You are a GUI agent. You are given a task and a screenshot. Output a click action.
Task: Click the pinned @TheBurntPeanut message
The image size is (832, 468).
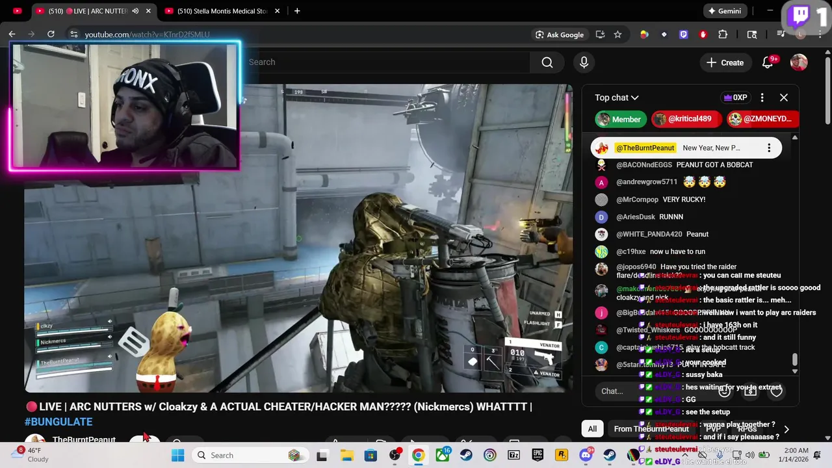pyautogui.click(x=686, y=148)
